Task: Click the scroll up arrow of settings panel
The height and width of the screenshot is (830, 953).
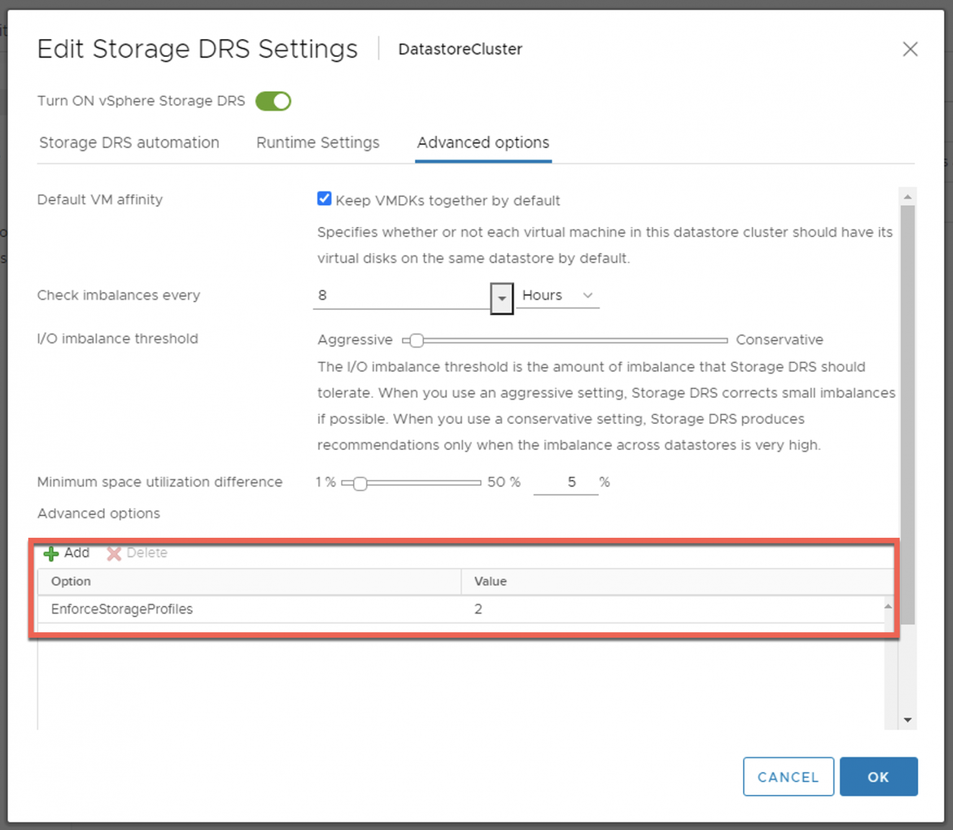Action: 908,197
